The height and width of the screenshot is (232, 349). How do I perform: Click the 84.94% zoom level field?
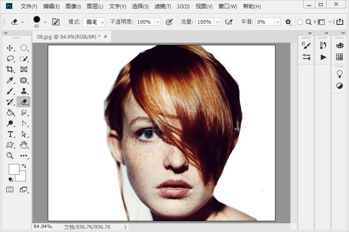click(43, 227)
